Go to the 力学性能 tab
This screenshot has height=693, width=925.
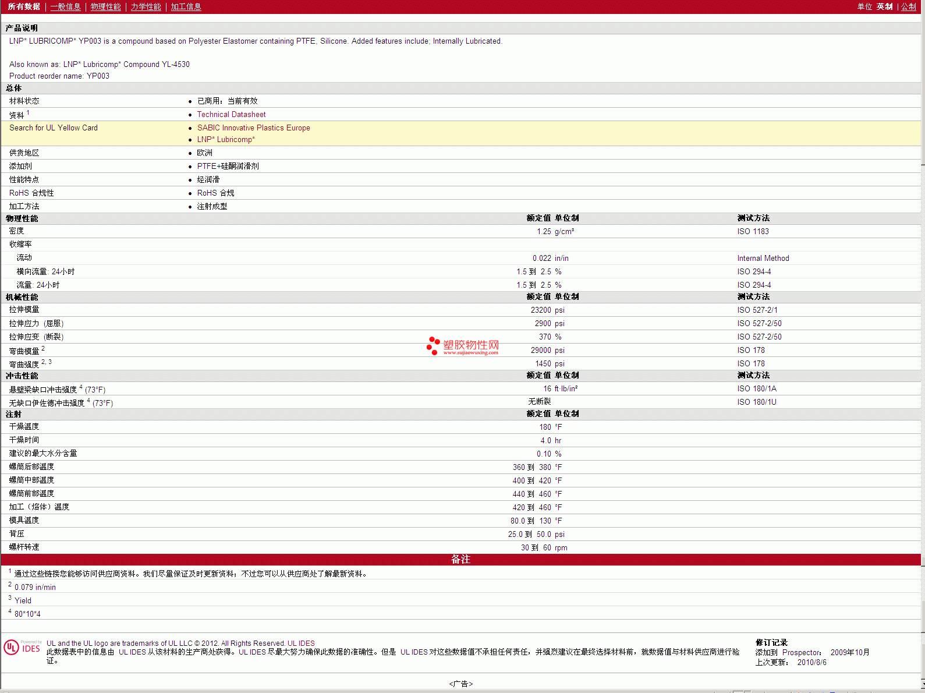146,7
